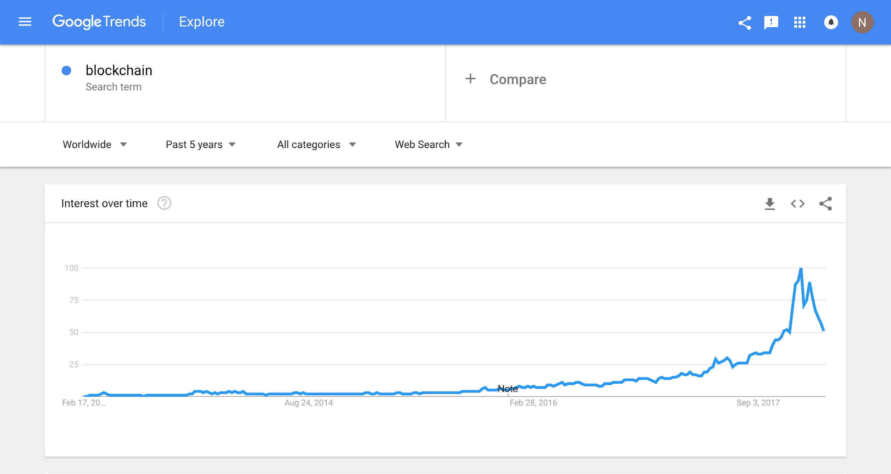Edit the blockchain search term field
Viewport: 891px width, 474px height.
[x=245, y=83]
